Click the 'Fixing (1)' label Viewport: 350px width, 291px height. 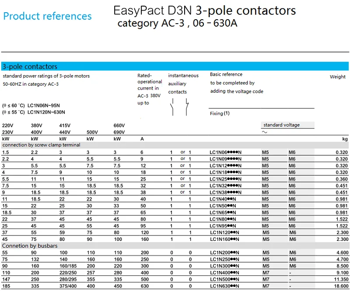click(x=220, y=113)
